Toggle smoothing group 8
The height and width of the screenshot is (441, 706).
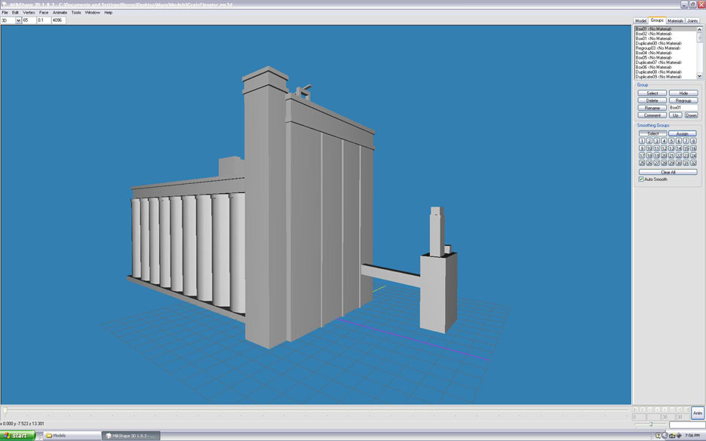click(x=693, y=141)
